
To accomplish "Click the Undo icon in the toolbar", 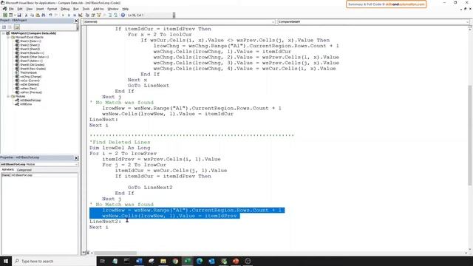I will [50, 15].
